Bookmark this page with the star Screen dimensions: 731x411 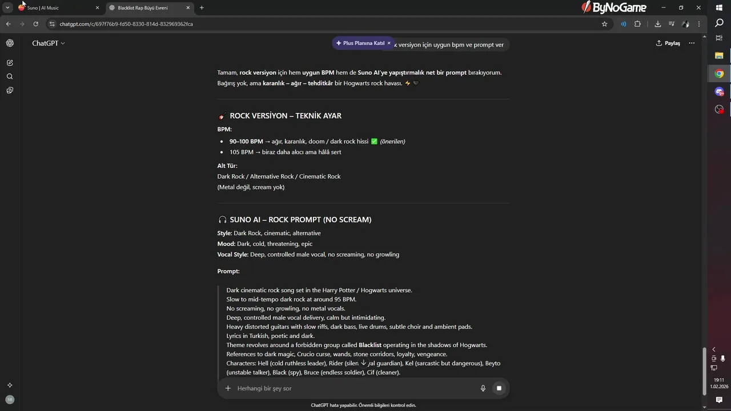click(604, 24)
